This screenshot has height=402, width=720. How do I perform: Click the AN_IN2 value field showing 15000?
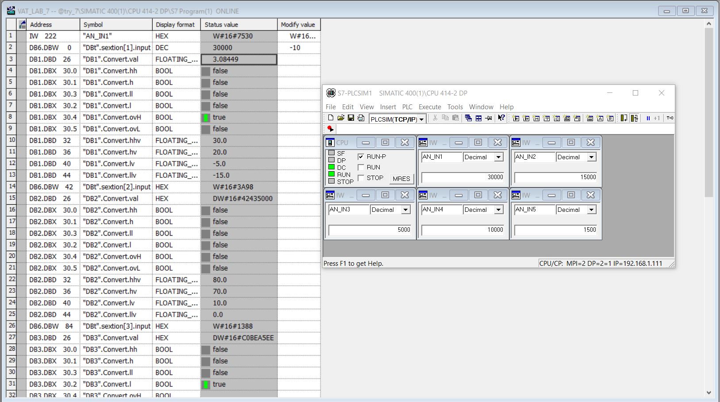coord(555,177)
